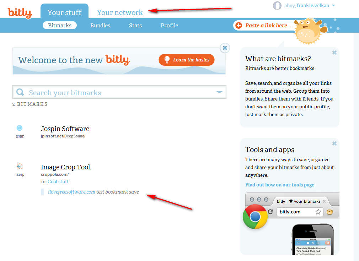Click the search magnifier icon
This screenshot has width=359, height=261.
click(20, 92)
